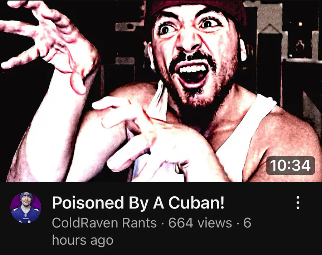Click the 664 views text
The image size is (322, 255).
point(200,223)
